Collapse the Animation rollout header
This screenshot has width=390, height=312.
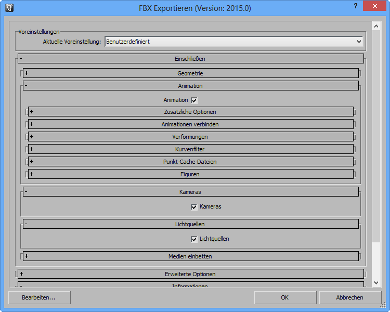191,86
